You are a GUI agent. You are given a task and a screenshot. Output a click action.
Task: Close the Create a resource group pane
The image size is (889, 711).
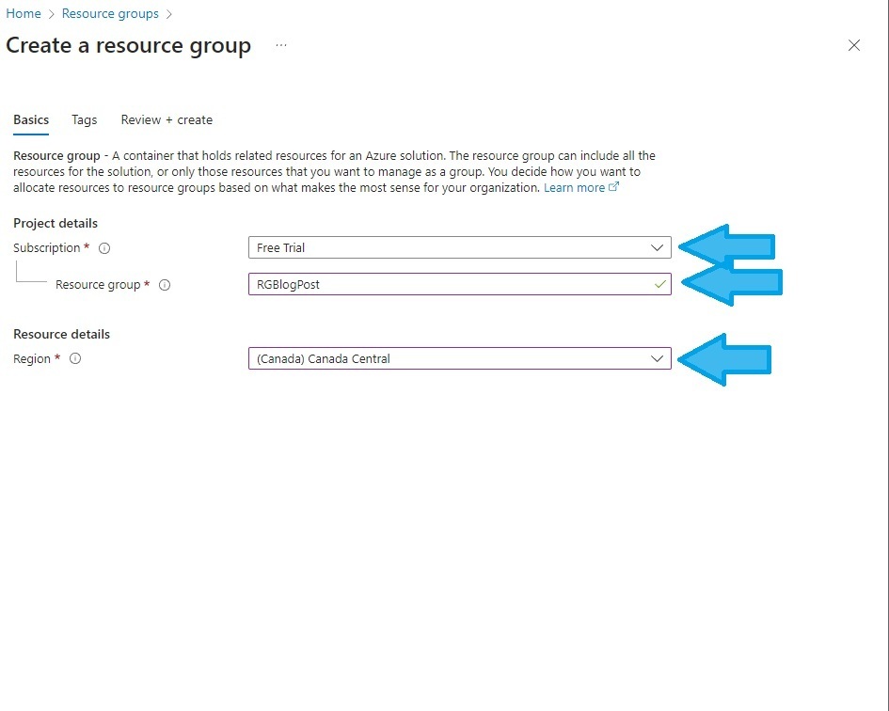(x=854, y=45)
